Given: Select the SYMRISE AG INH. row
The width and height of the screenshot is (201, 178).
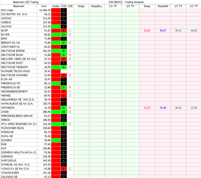Looking at the screenshot, I should tap(16, 165).
